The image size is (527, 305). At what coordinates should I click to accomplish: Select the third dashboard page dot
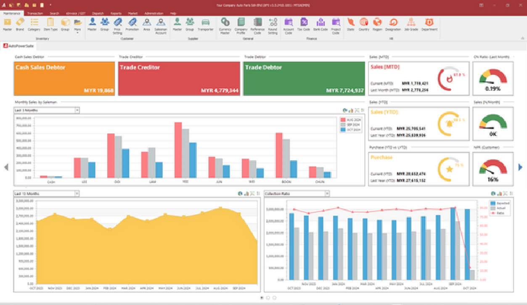tap(274, 297)
